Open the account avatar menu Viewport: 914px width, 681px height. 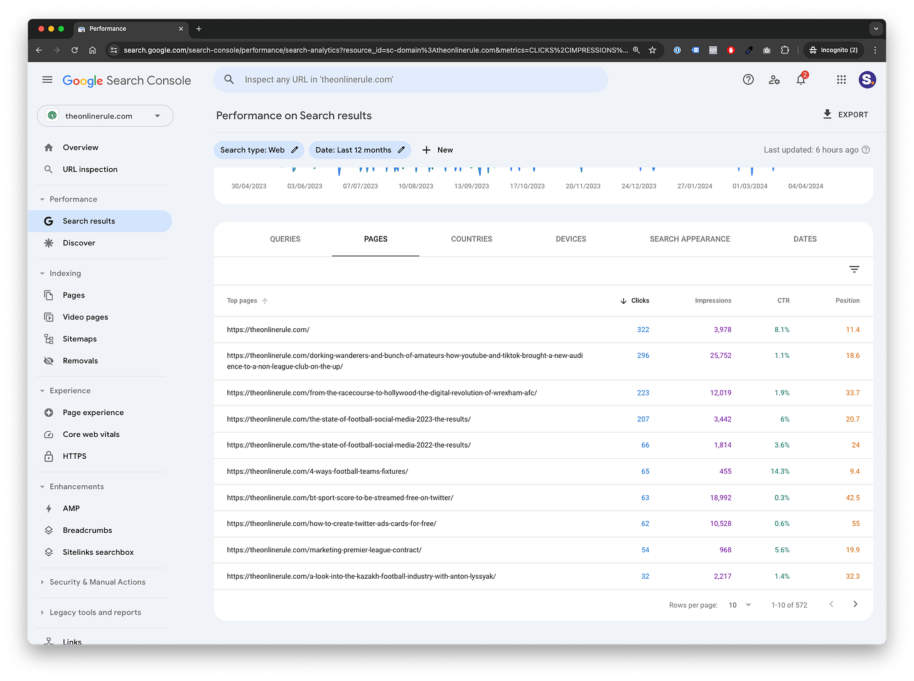[868, 80]
